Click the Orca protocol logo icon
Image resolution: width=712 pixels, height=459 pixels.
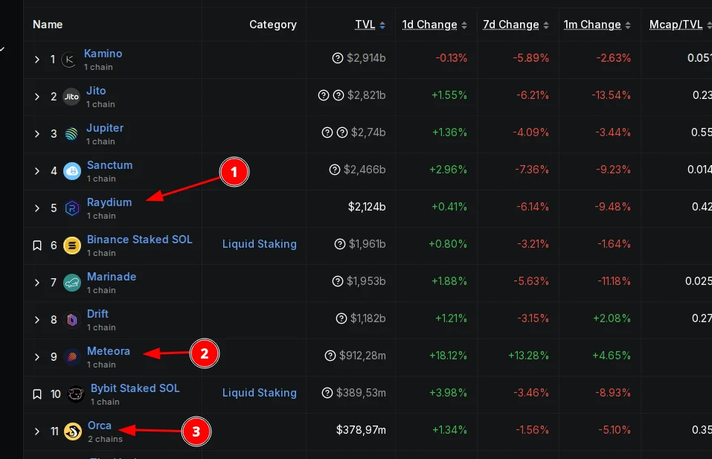pyautogui.click(x=73, y=431)
